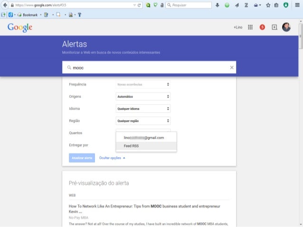The width and height of the screenshot is (303, 227).
Task: Collapse options with Ocultar opções
Action: pos(112,158)
